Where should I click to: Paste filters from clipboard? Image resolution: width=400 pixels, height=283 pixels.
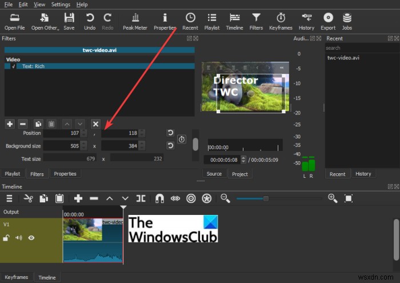51,124
